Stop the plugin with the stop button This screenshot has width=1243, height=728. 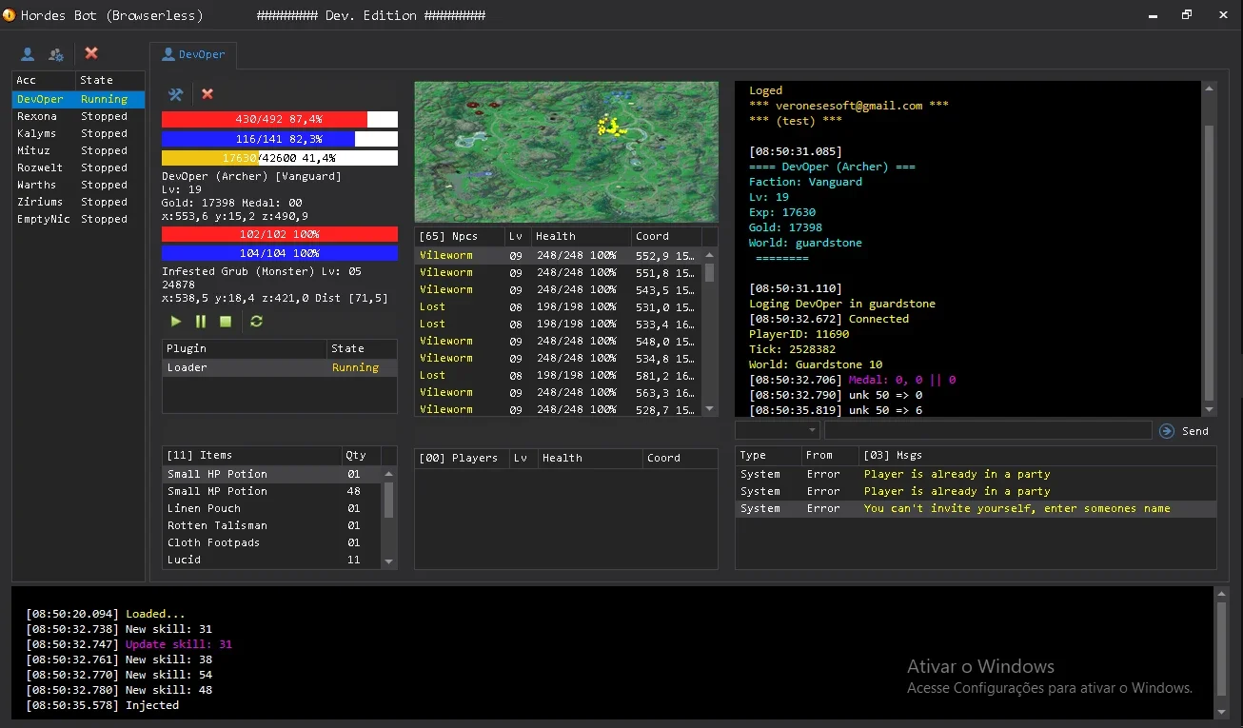tap(226, 322)
